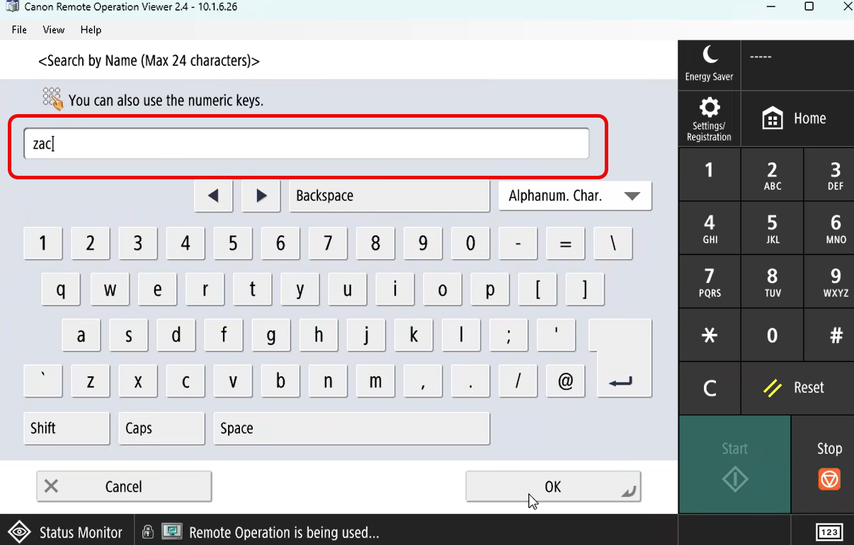Tap the letter p key
Image resolution: width=854 pixels, height=545 pixels.
click(489, 289)
